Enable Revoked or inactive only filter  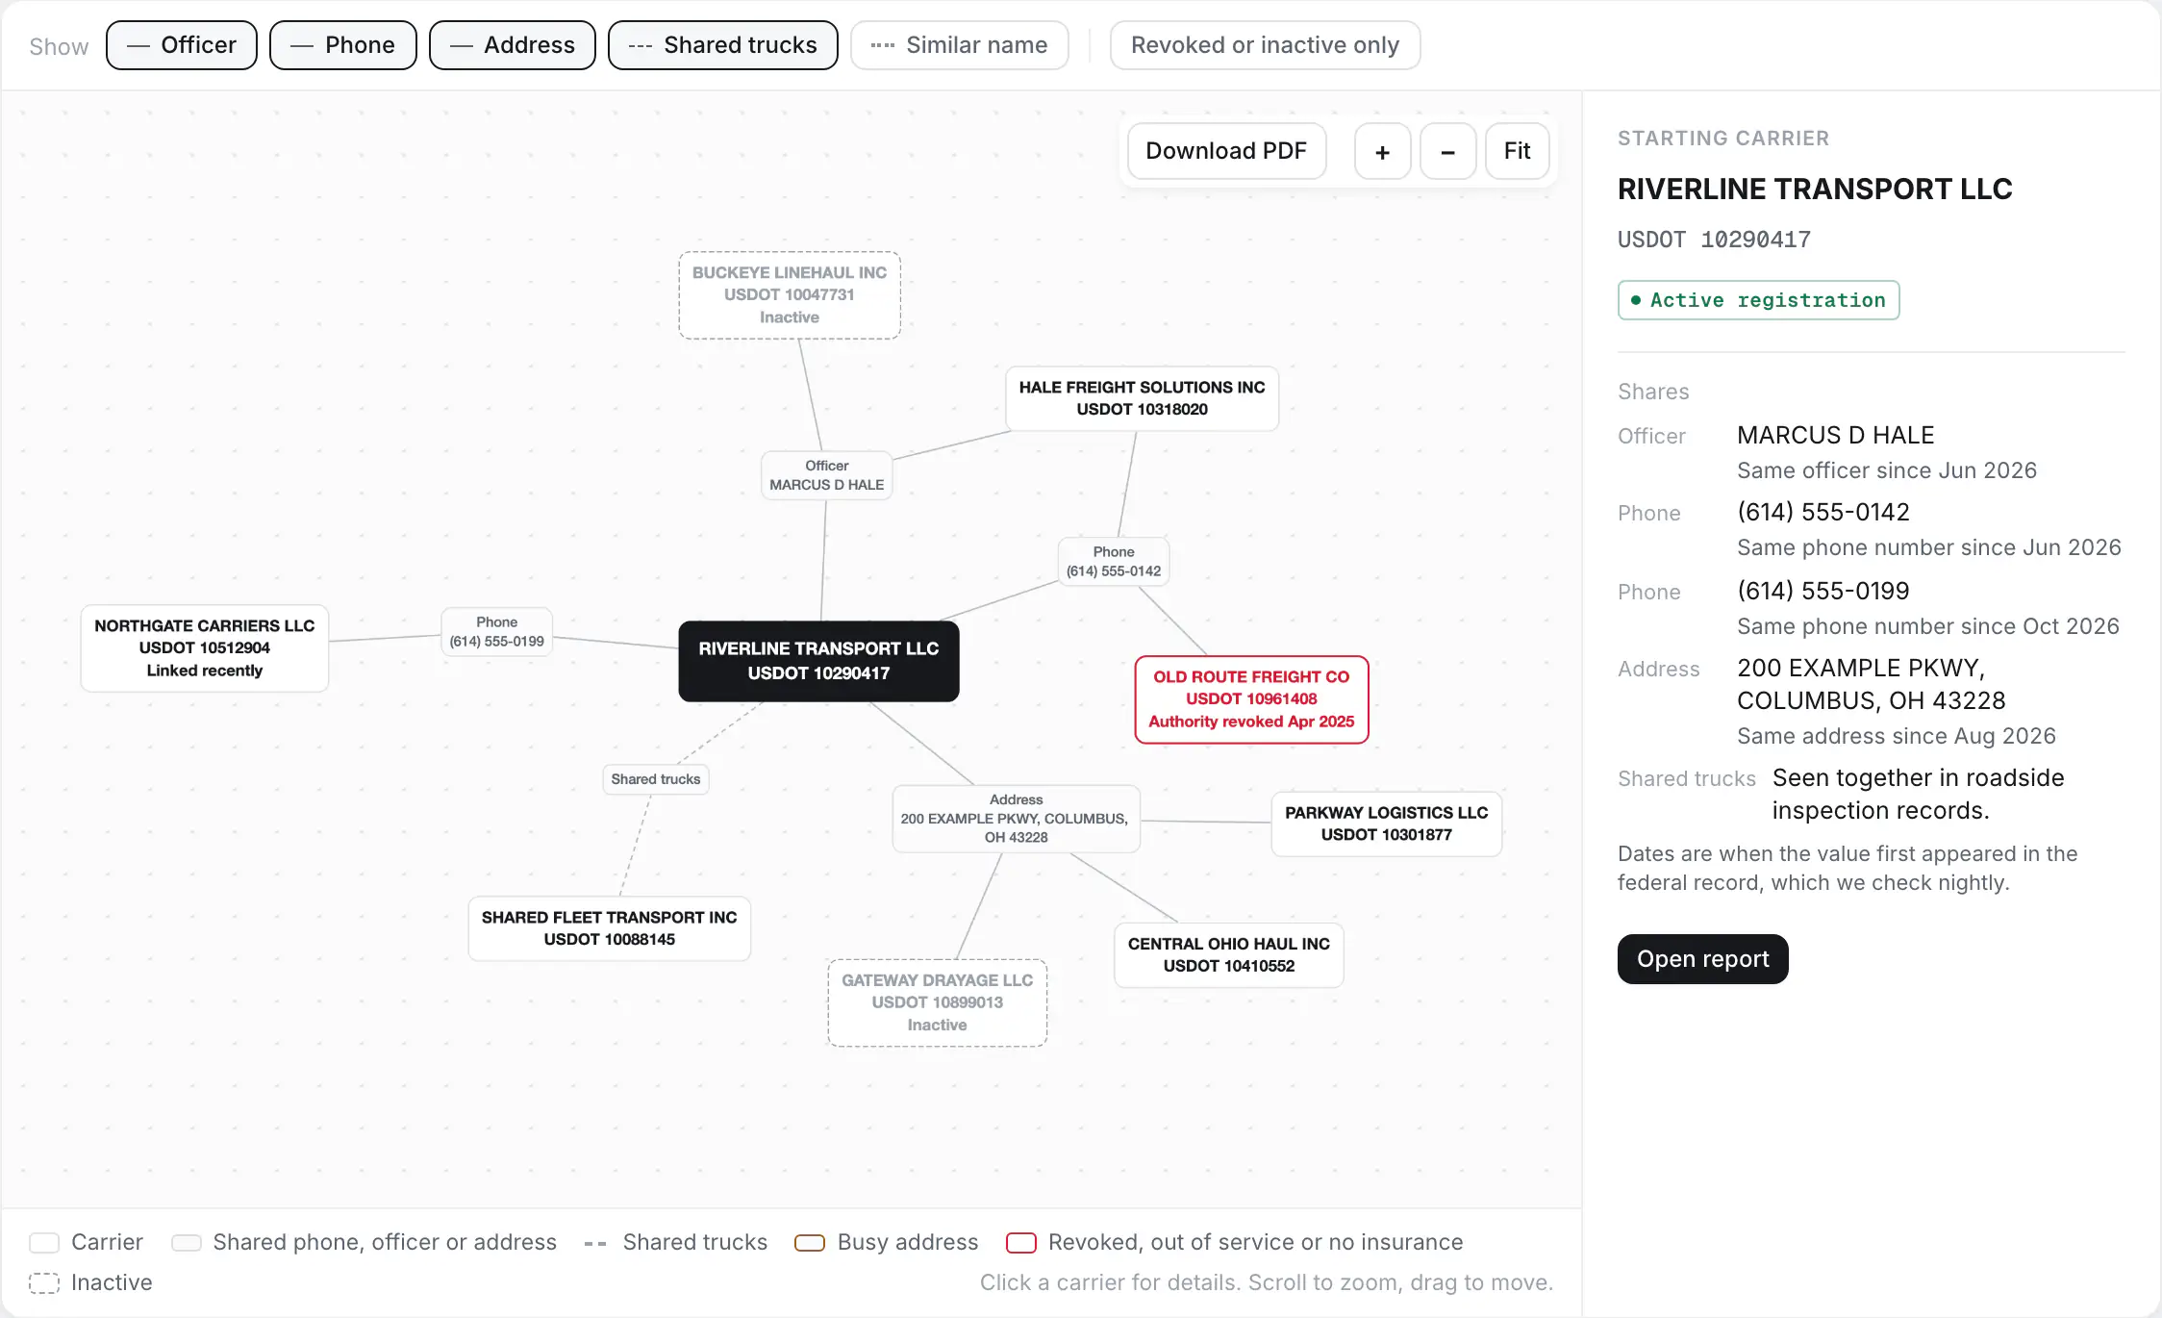pos(1266,45)
